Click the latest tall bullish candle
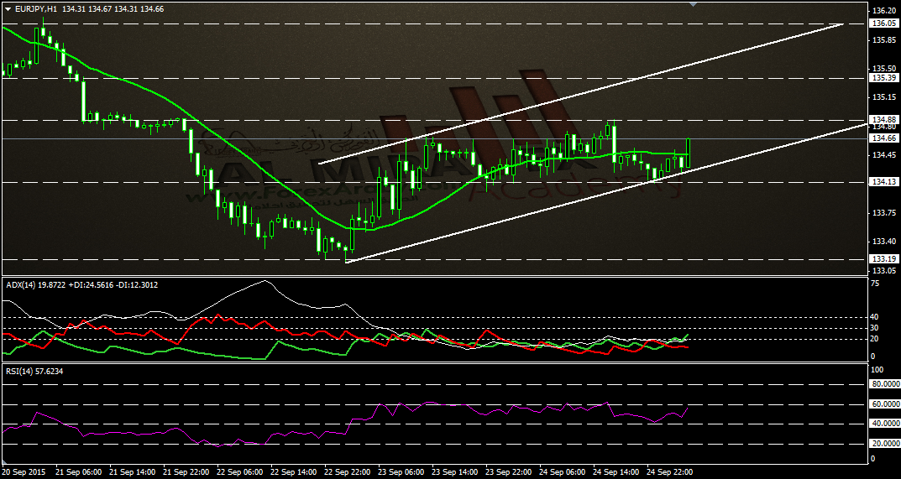 click(x=688, y=153)
